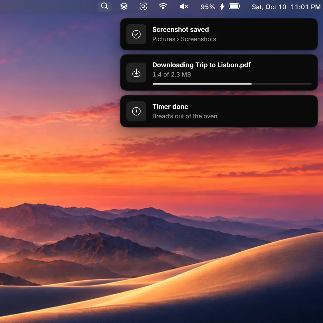Screen dimensions: 323x323
Task: Open the screen capture menu bar icon
Action: 143,6
